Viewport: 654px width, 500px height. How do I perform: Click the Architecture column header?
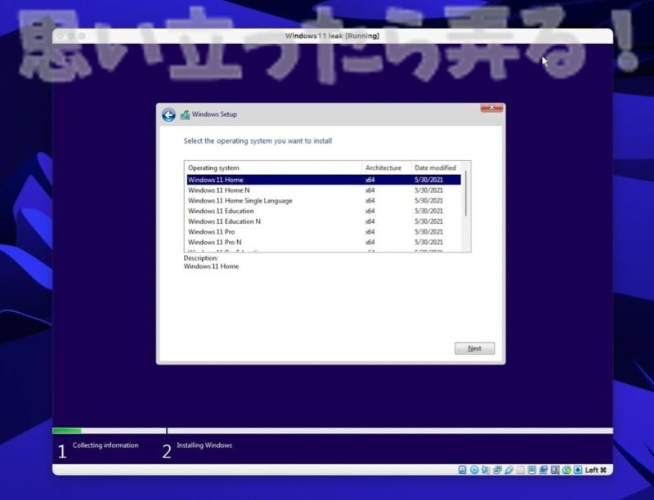coord(386,167)
